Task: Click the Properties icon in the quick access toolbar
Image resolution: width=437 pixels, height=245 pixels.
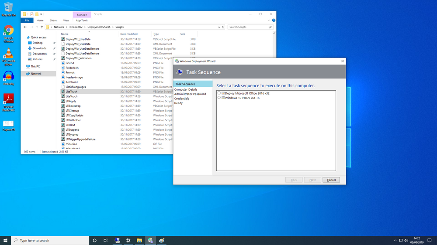Action: click(32, 14)
